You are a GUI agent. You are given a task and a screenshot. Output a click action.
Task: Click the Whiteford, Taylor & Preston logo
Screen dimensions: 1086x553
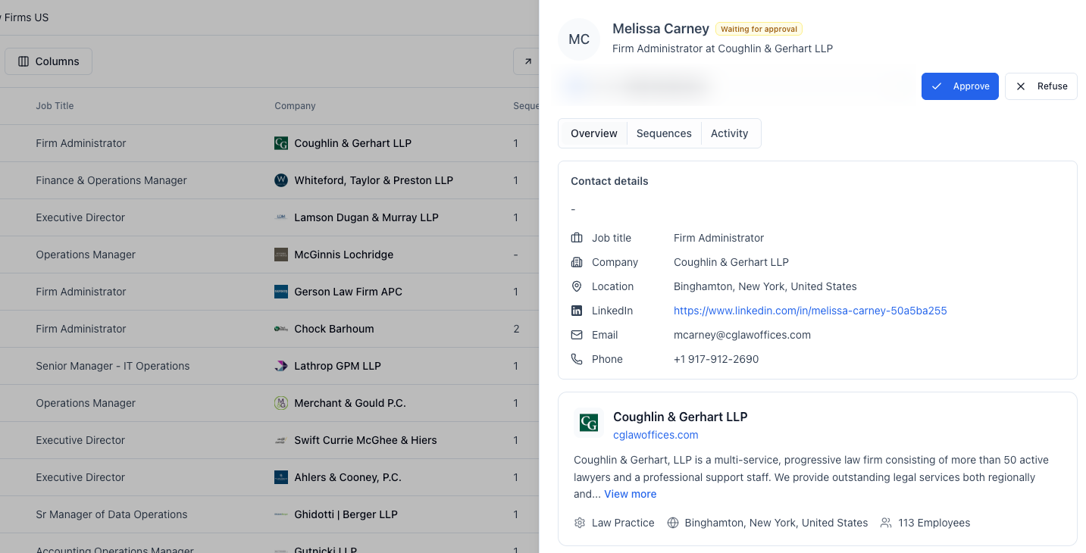281,180
